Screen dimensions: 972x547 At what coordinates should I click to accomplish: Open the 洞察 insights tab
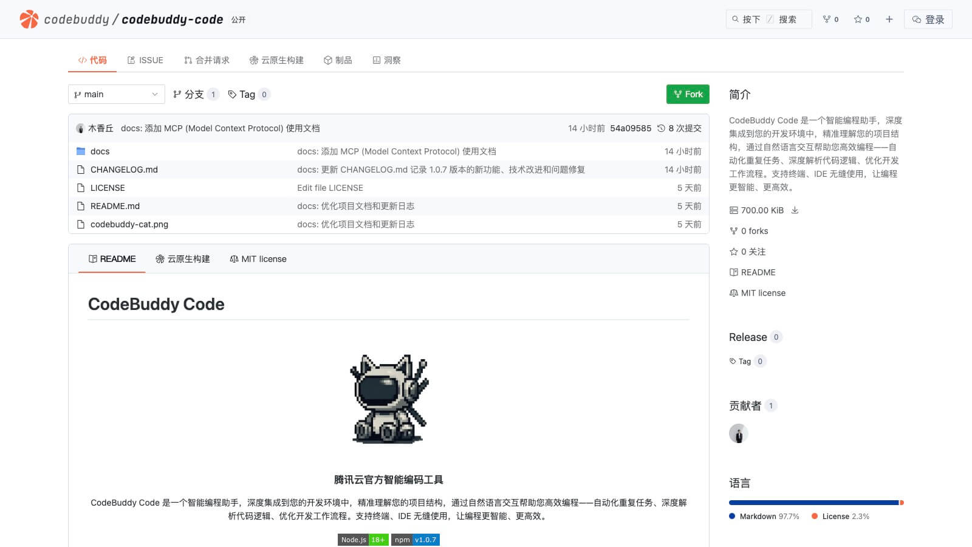tap(386, 60)
